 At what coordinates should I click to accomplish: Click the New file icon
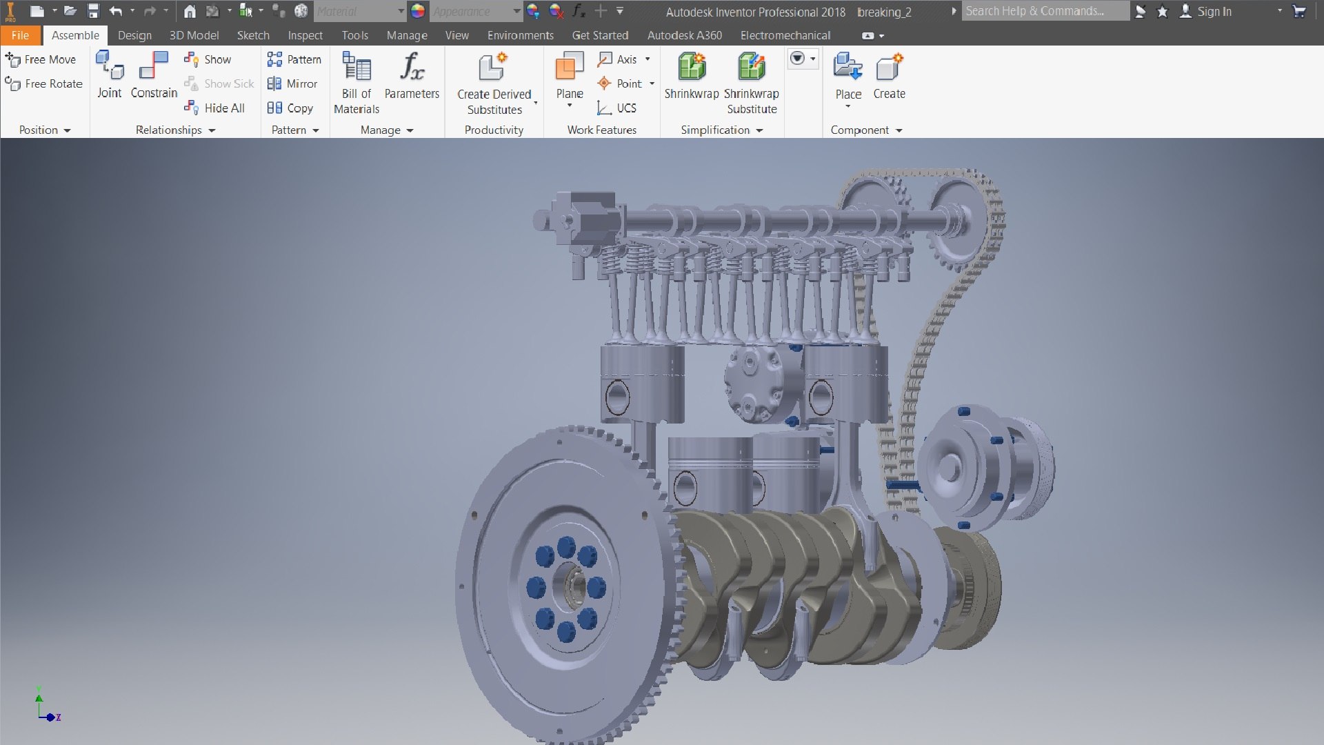point(37,11)
